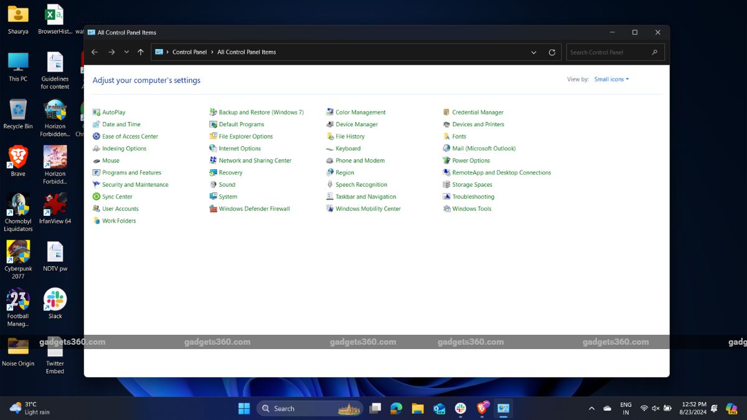Image resolution: width=747 pixels, height=420 pixels.
Task: Open Device Manager
Action: (357, 124)
